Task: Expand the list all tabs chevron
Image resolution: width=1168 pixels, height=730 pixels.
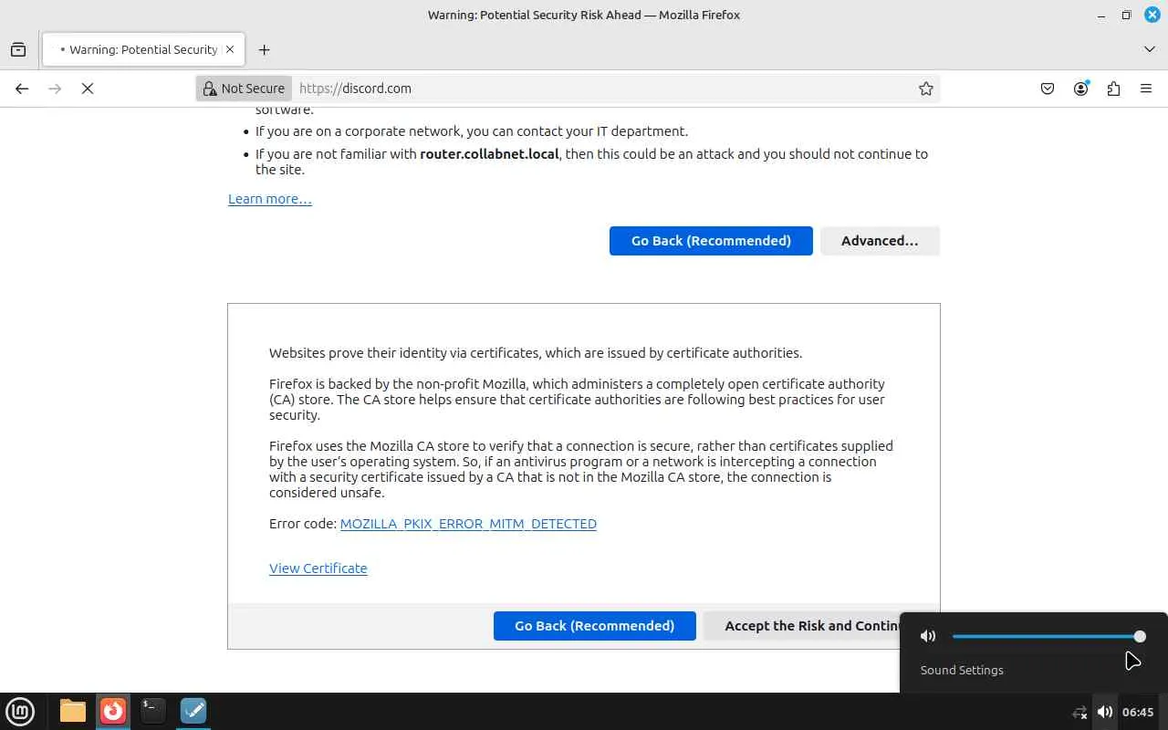Action: point(1150,49)
